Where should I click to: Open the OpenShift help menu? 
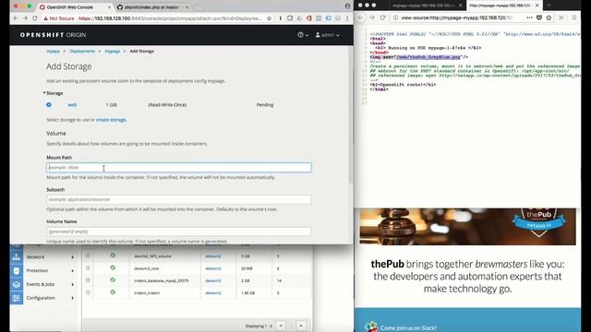[303, 35]
